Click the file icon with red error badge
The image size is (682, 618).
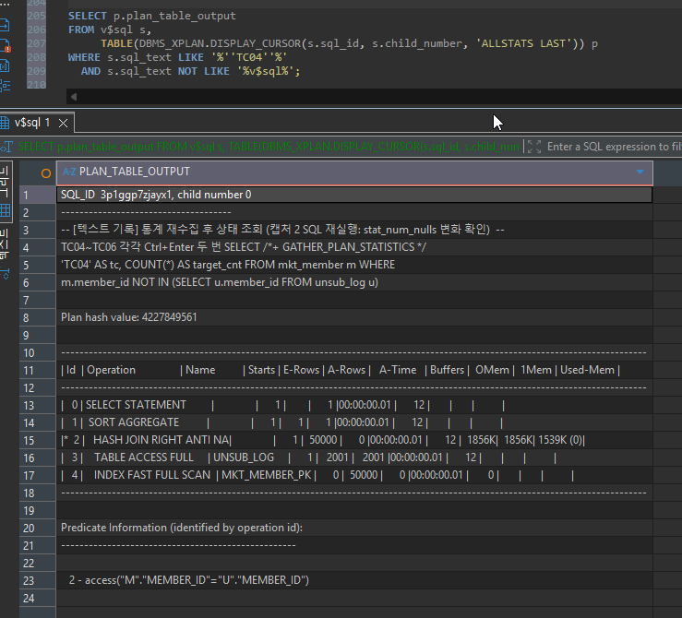point(5,45)
